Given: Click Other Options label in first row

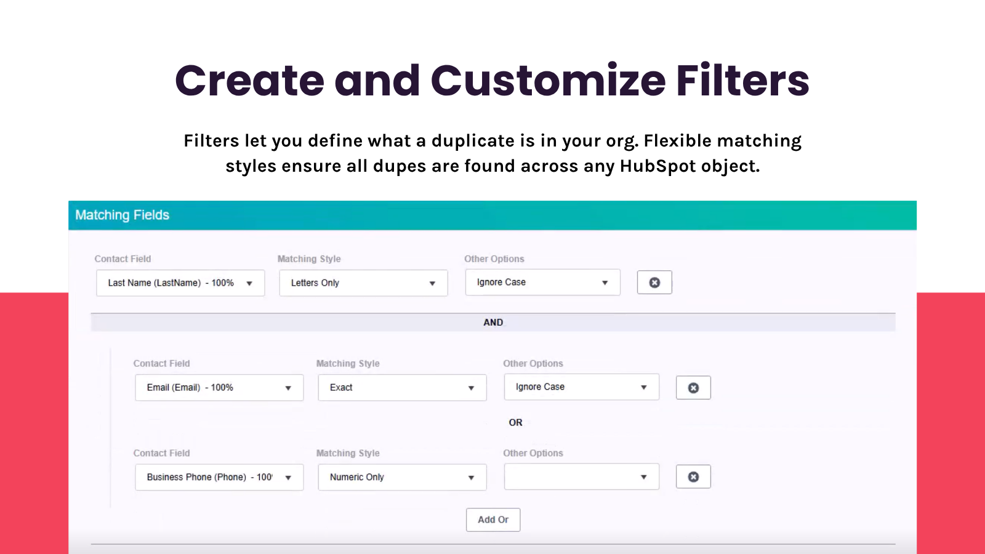Looking at the screenshot, I should tap(494, 259).
